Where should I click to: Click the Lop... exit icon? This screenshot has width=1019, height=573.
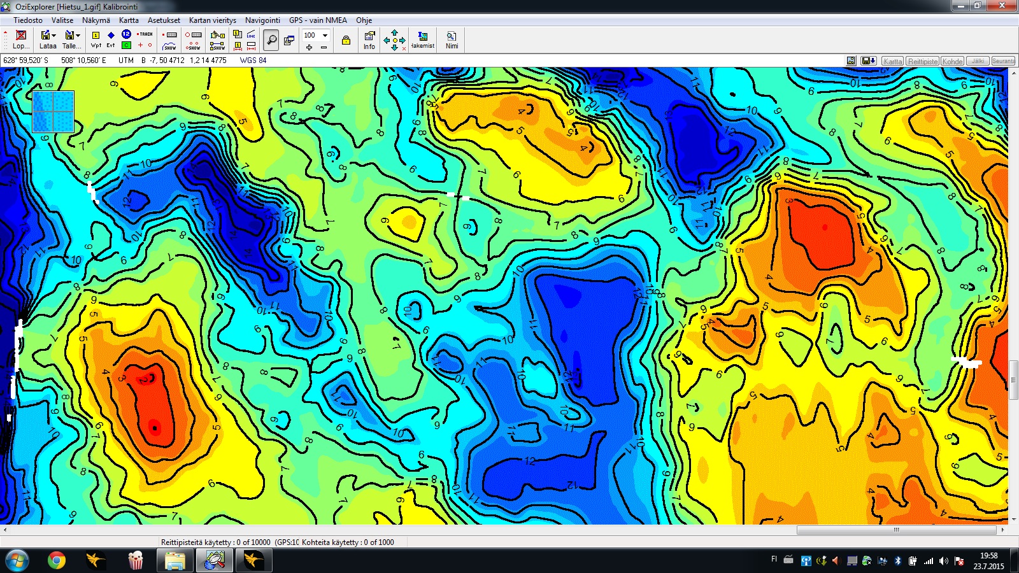(20, 39)
